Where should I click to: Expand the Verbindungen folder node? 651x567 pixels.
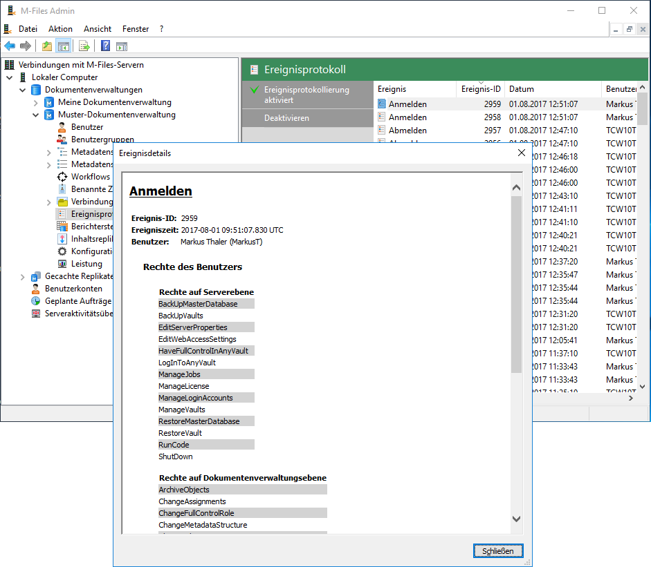(x=48, y=202)
